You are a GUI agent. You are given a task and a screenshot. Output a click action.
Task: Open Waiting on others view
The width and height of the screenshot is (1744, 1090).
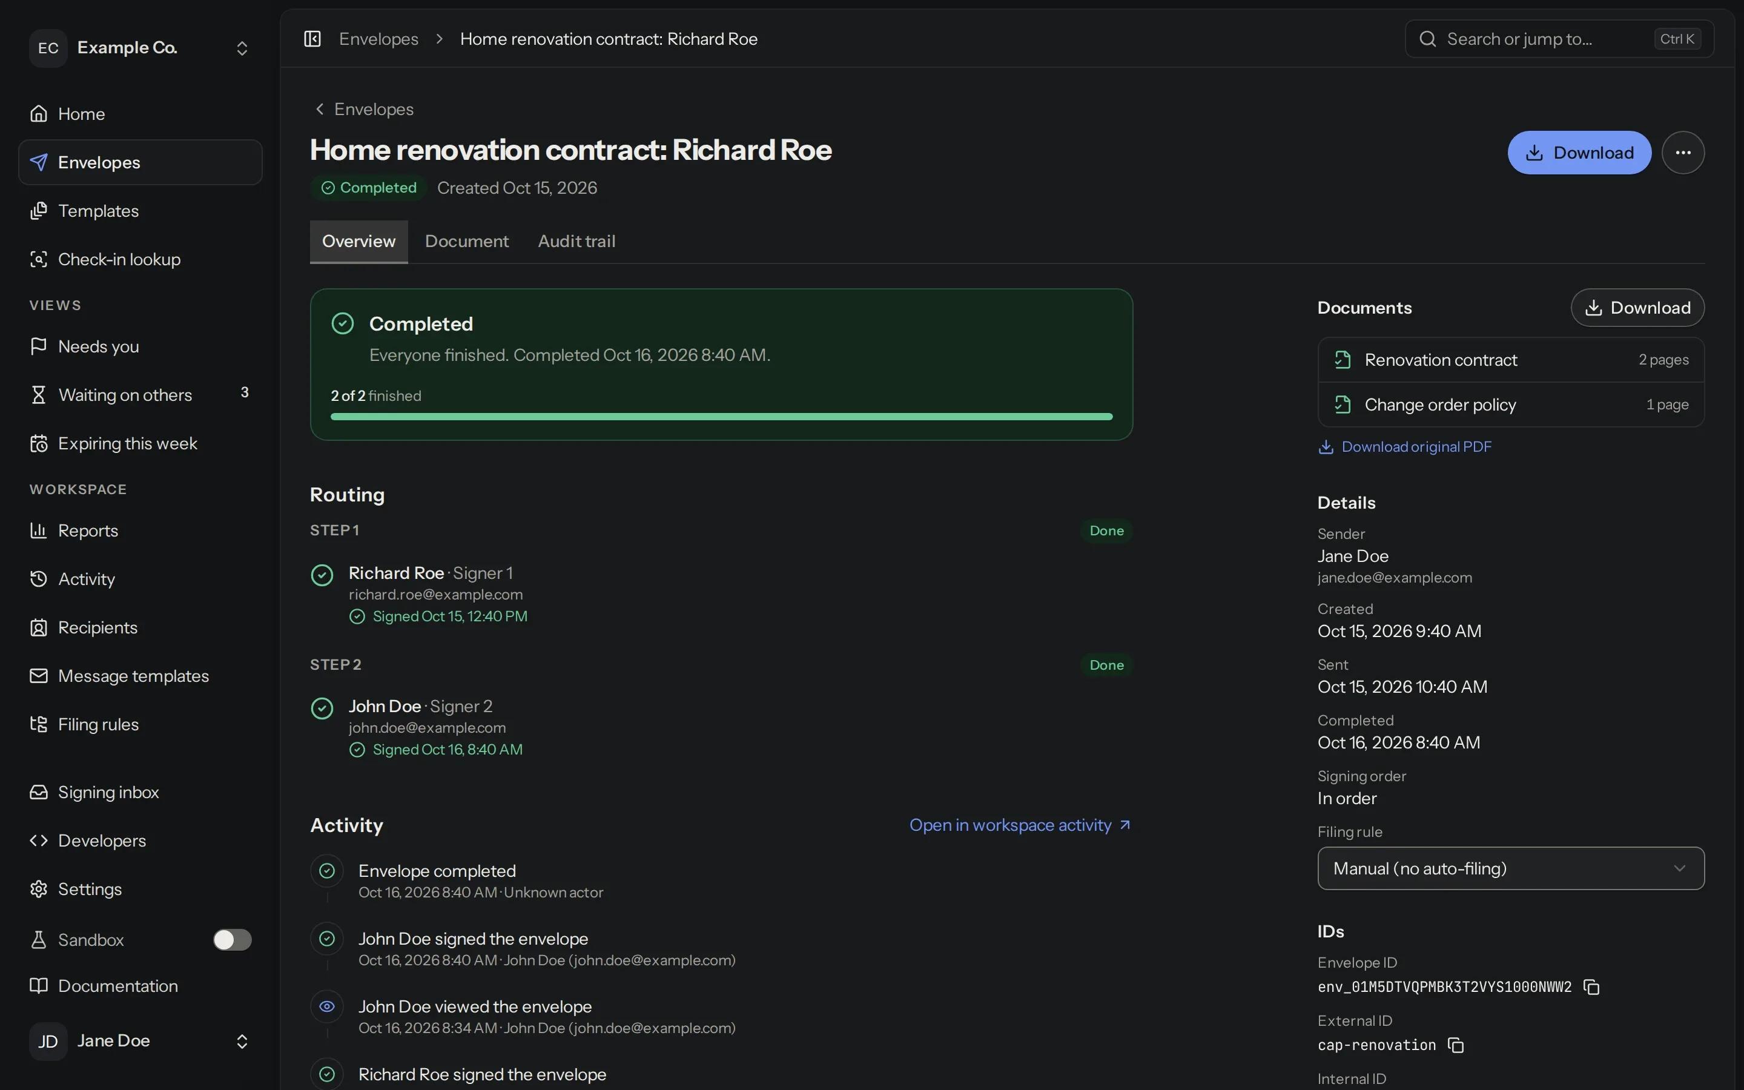click(140, 394)
